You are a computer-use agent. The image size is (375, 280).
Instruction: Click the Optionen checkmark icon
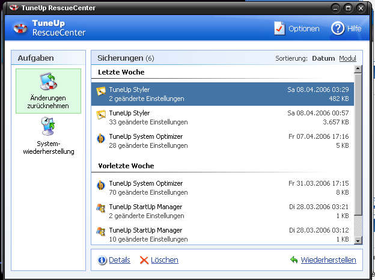pyautogui.click(x=279, y=28)
